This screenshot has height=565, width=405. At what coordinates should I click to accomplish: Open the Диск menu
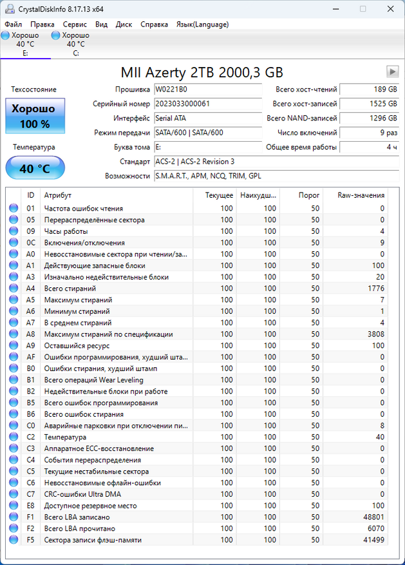pyautogui.click(x=124, y=24)
